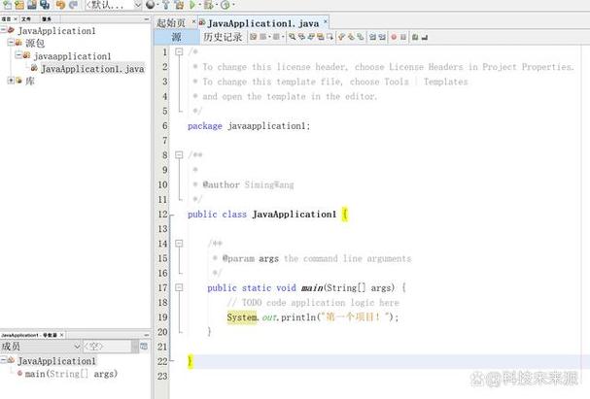
Task: Collapse the Javadoc fold on line 8
Action: coord(179,154)
